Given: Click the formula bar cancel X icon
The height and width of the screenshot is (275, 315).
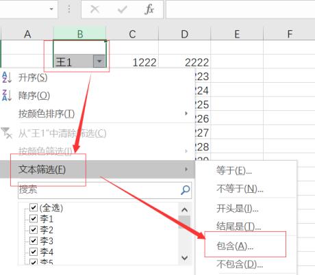Looking at the screenshot, I should click(94, 10).
